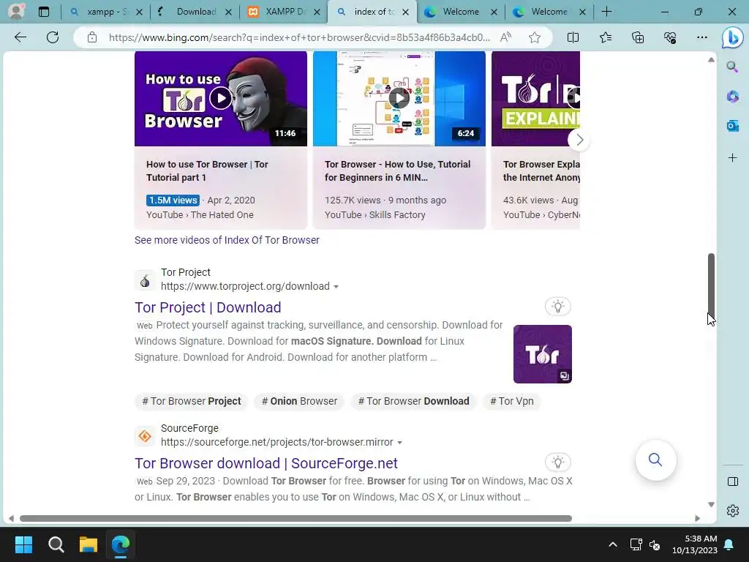Image resolution: width=749 pixels, height=562 pixels.
Task: Click See more videos of Index Of Tor Browser
Action: coord(227,240)
